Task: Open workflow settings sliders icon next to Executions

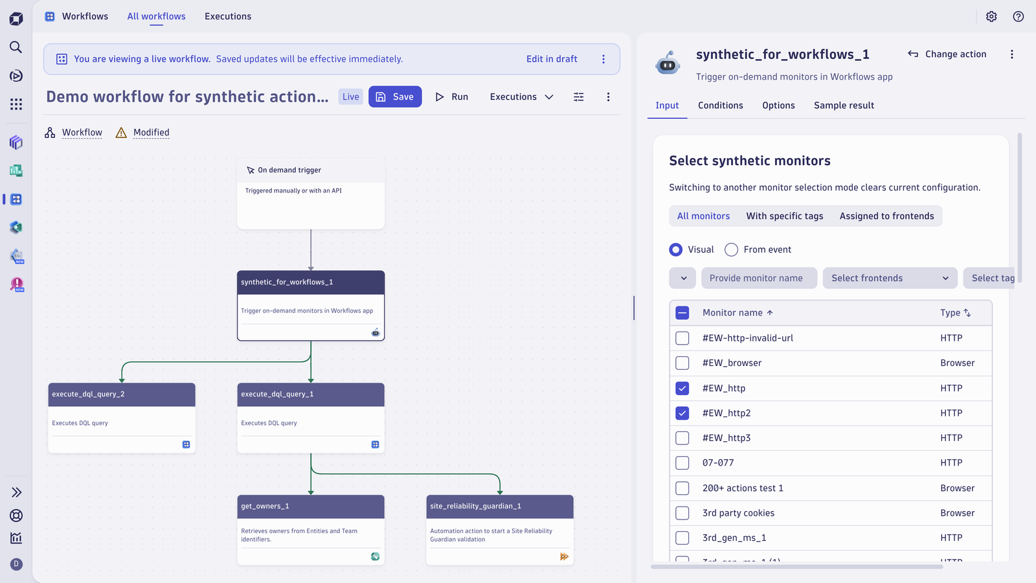Action: (x=579, y=97)
